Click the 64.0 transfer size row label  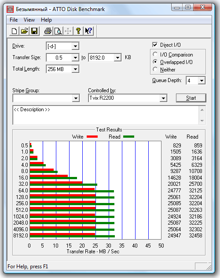pos(23,191)
